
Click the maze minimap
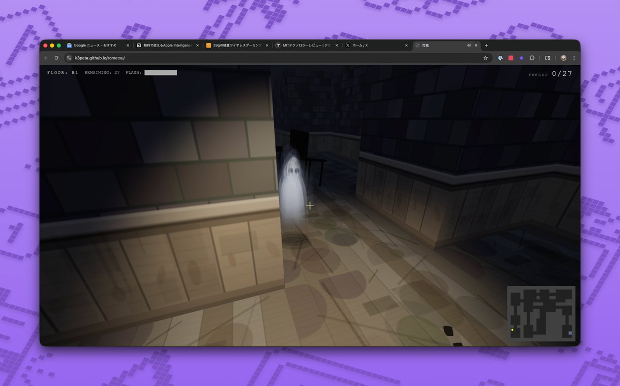click(x=541, y=314)
